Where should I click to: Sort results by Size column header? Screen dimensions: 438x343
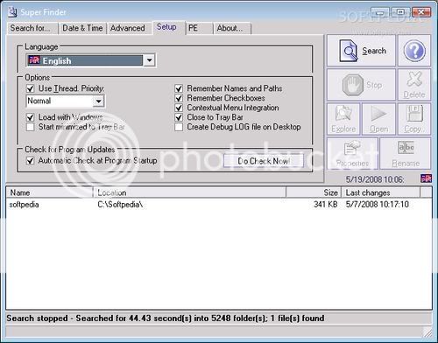(x=314, y=192)
